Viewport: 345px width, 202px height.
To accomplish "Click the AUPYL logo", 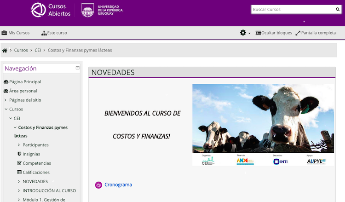I will [316, 162].
